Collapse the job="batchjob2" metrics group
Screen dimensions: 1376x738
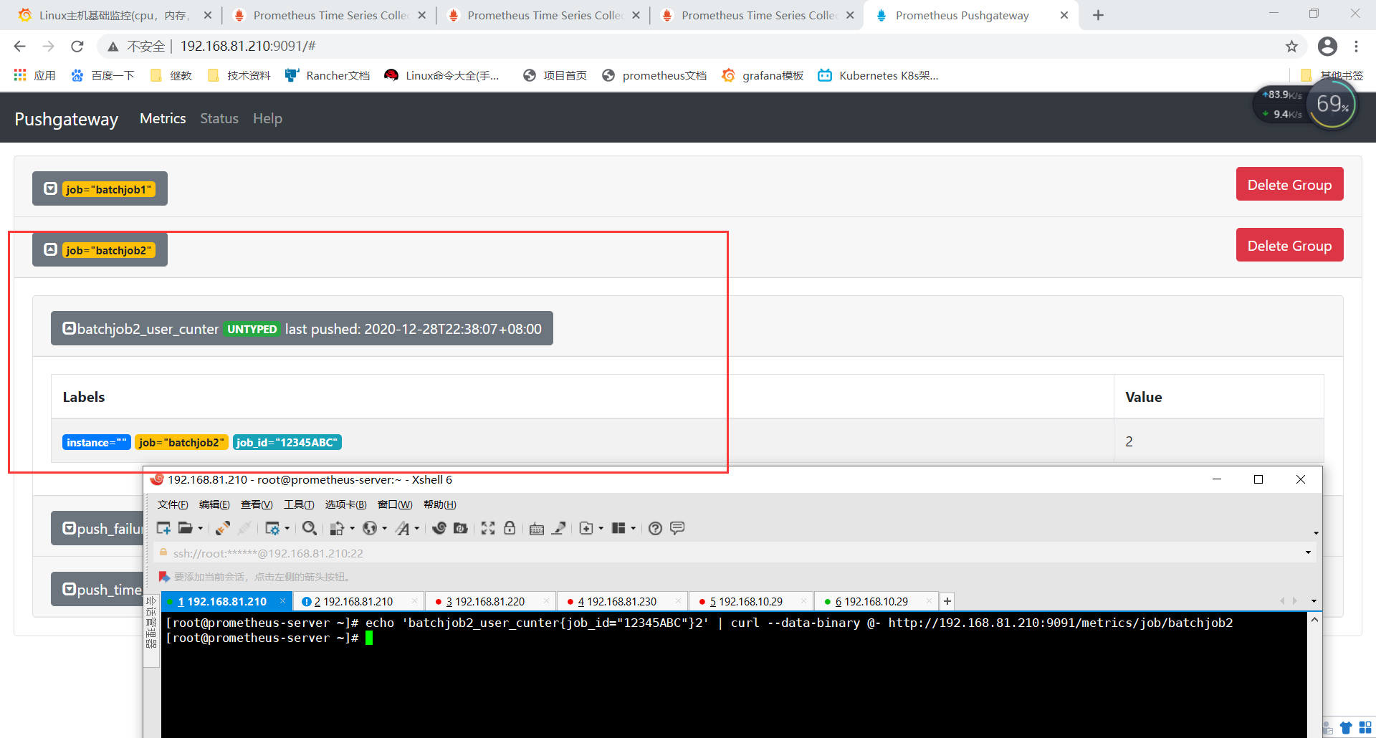coord(50,249)
